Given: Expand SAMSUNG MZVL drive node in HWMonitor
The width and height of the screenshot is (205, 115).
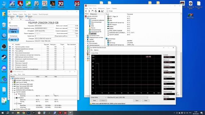Looking at the screenshot, I should (x=13, y=90).
